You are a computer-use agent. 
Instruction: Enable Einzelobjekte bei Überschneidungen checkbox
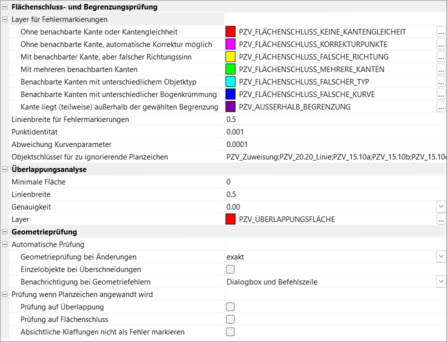230,269
